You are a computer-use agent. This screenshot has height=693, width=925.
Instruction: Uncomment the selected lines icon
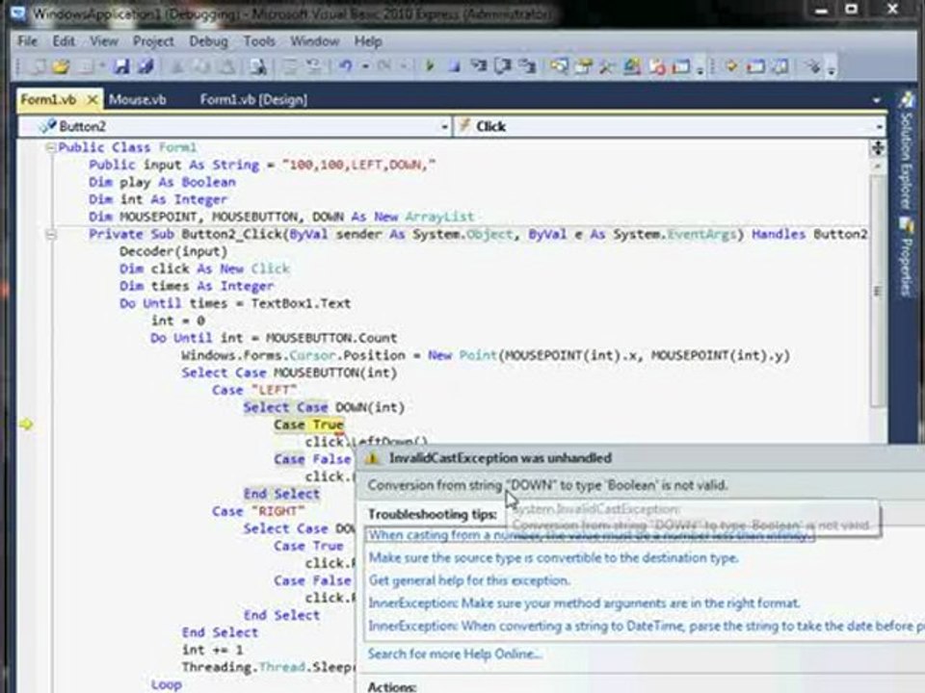point(312,66)
